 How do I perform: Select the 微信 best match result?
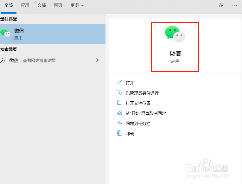point(53,34)
